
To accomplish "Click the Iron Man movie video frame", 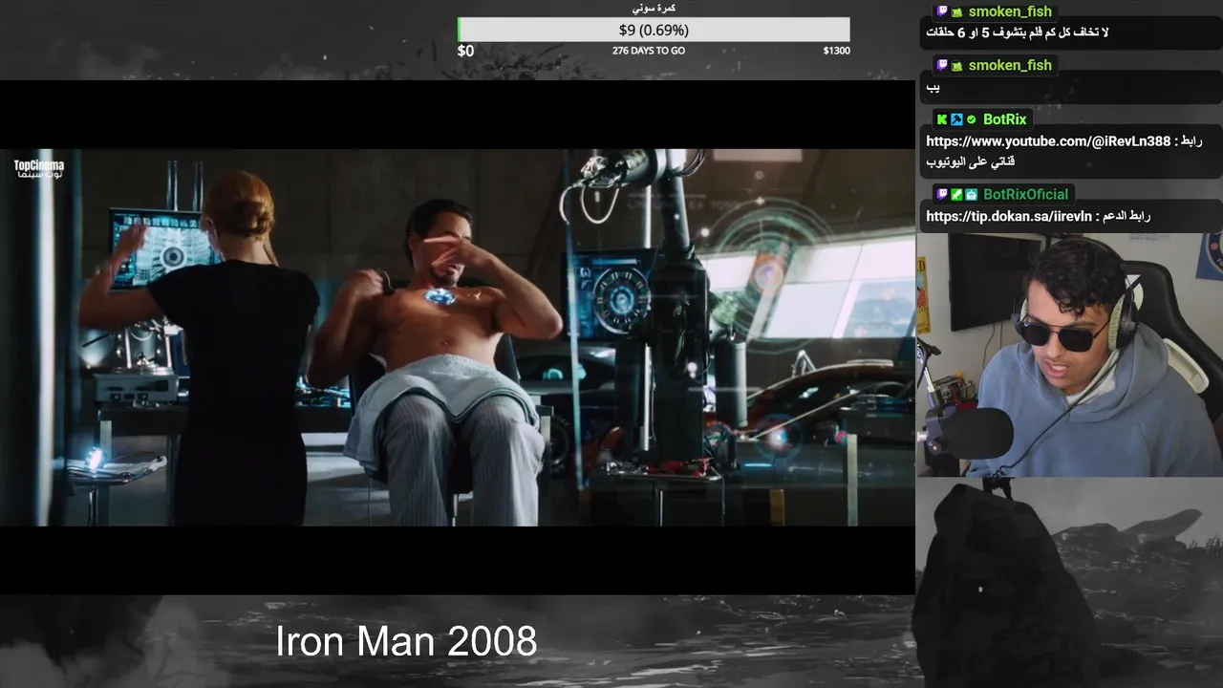I will pos(458,337).
